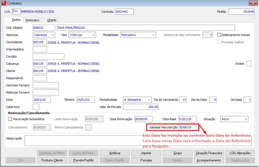This screenshot has height=167, width=259.
Task: Click the TAXA MANUTENCAO description field
Action: coord(146,28)
